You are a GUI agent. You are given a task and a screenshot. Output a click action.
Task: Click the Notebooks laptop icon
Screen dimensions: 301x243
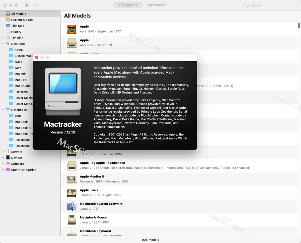pyautogui.click(x=8, y=110)
